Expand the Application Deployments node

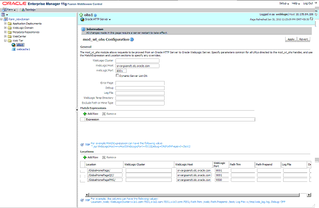tap(6, 24)
